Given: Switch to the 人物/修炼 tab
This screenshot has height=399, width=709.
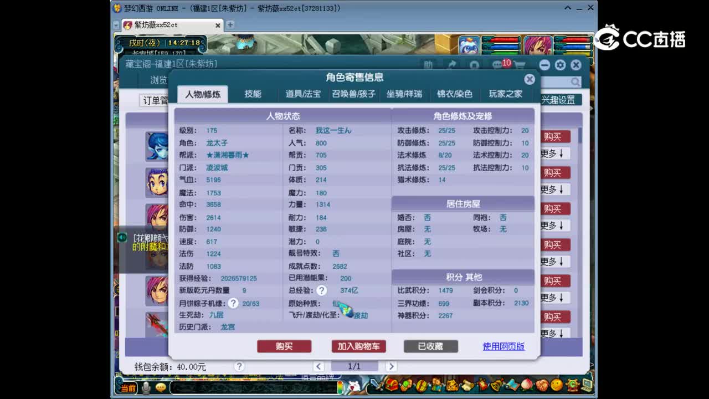Looking at the screenshot, I should (x=203, y=94).
